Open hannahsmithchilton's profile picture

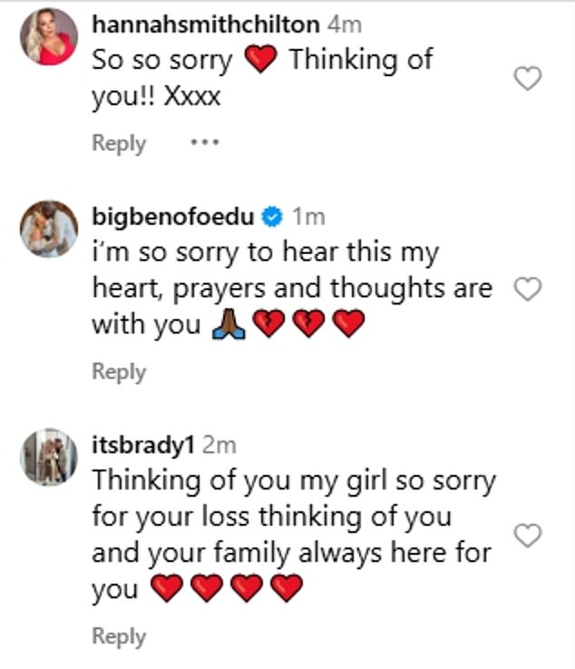[x=49, y=35]
